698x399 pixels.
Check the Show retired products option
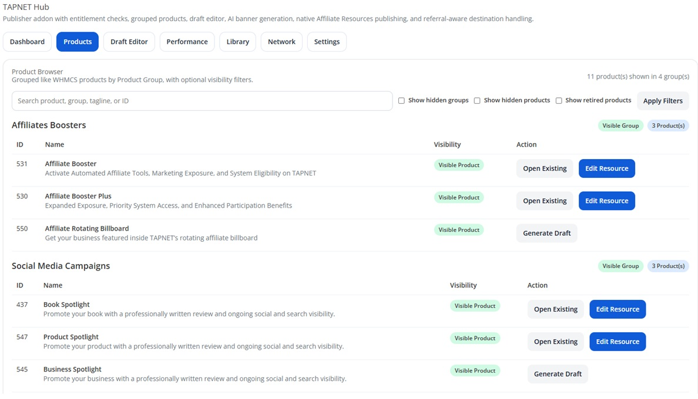tap(559, 101)
